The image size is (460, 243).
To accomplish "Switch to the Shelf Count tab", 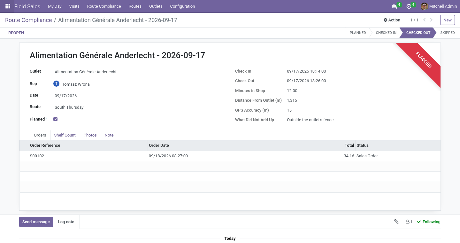I will pos(65,135).
